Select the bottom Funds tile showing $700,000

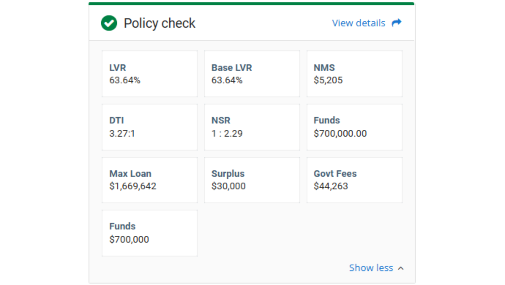tap(149, 233)
